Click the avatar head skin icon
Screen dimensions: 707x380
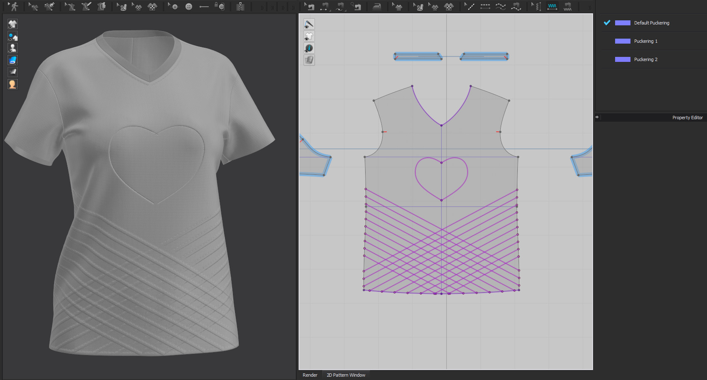tap(12, 84)
